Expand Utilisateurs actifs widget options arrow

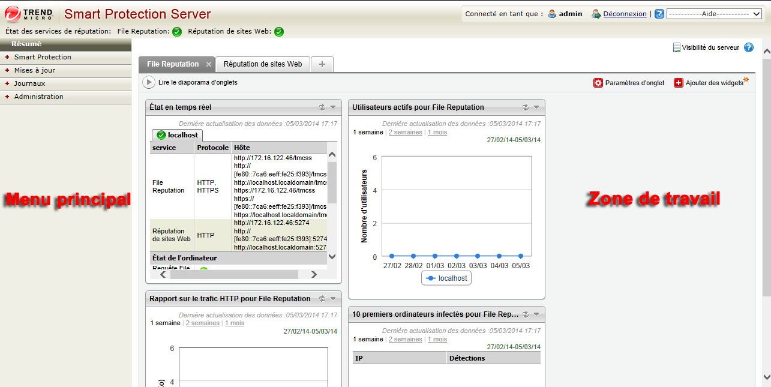coord(536,107)
